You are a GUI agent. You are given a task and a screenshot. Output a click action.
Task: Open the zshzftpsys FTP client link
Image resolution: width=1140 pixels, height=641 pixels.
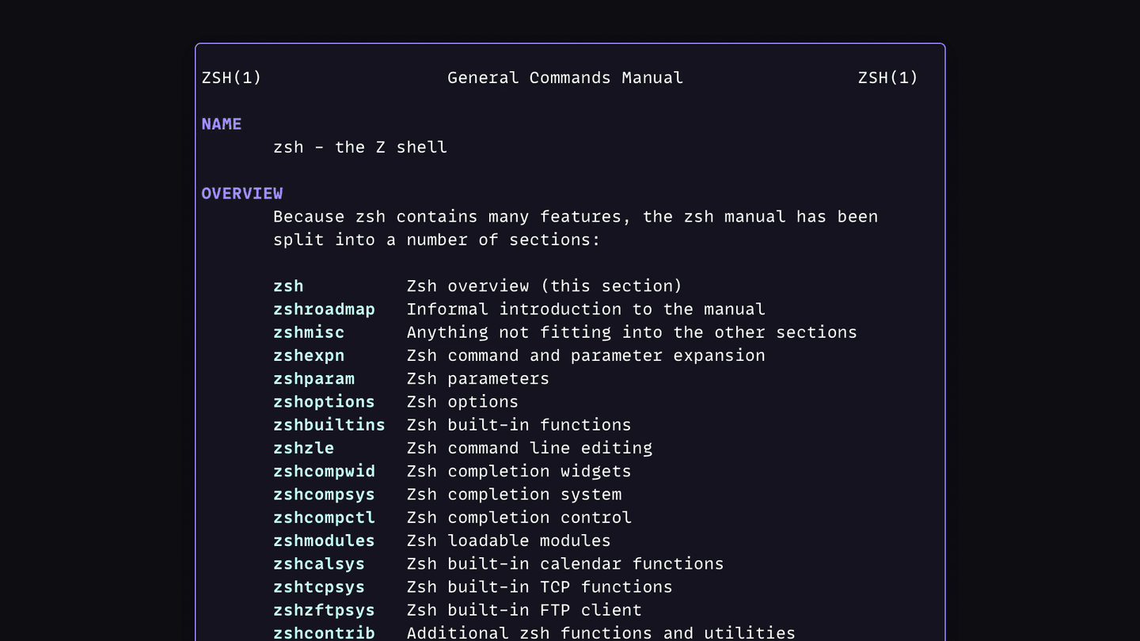pos(324,610)
